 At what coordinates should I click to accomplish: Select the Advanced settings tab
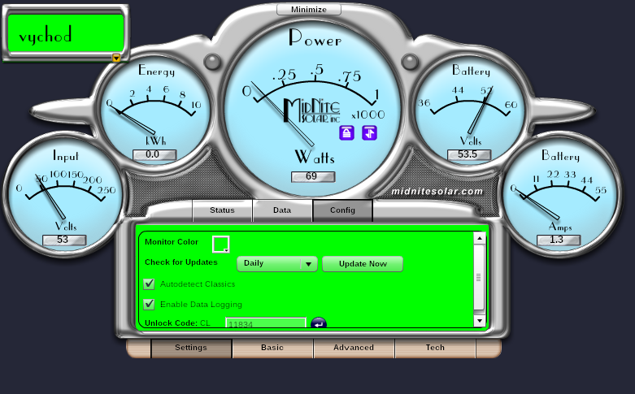354,348
